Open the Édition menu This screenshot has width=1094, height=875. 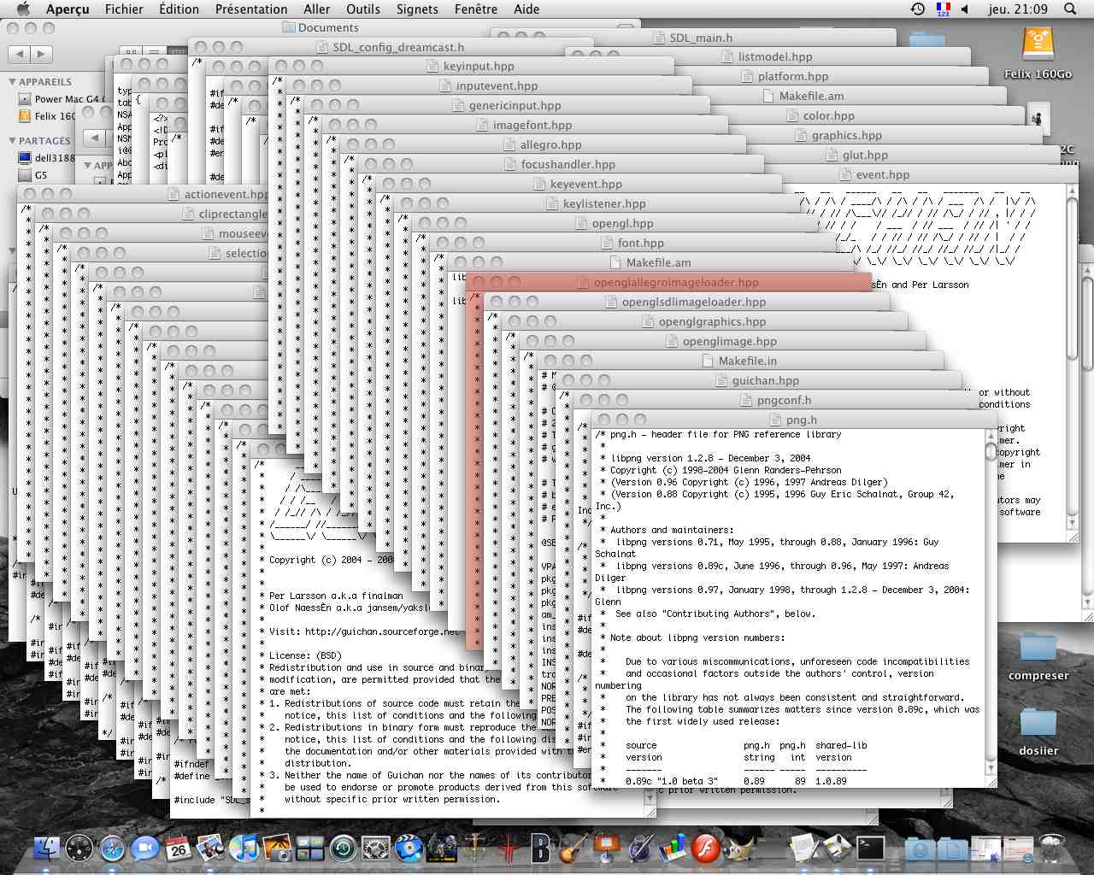(179, 9)
